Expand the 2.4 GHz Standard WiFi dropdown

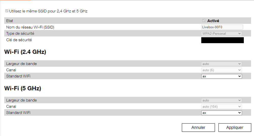221,76
